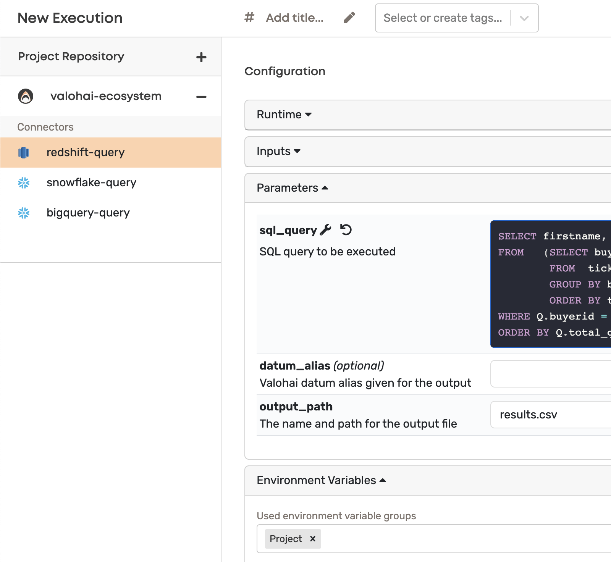The image size is (611, 562).
Task: Click the snowflake icon beside snowflake-query
Action: point(24,183)
